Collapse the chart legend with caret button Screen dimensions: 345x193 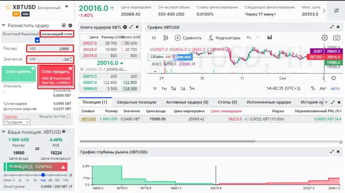(155, 71)
